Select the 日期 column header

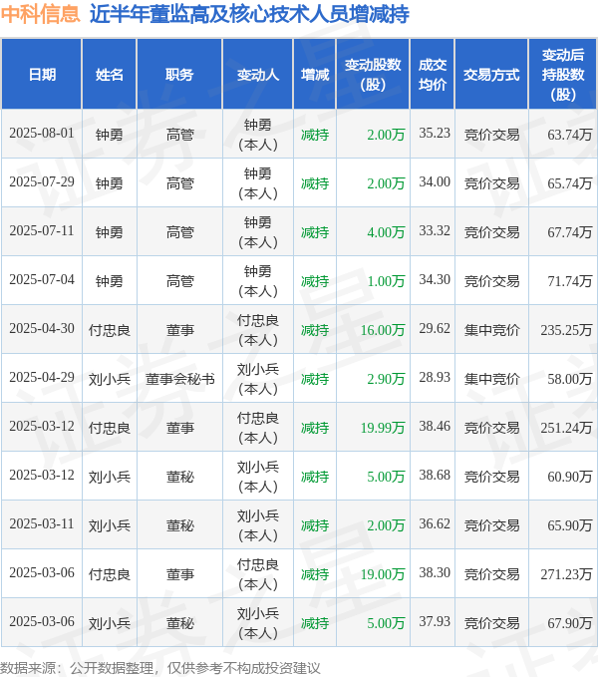click(x=42, y=75)
